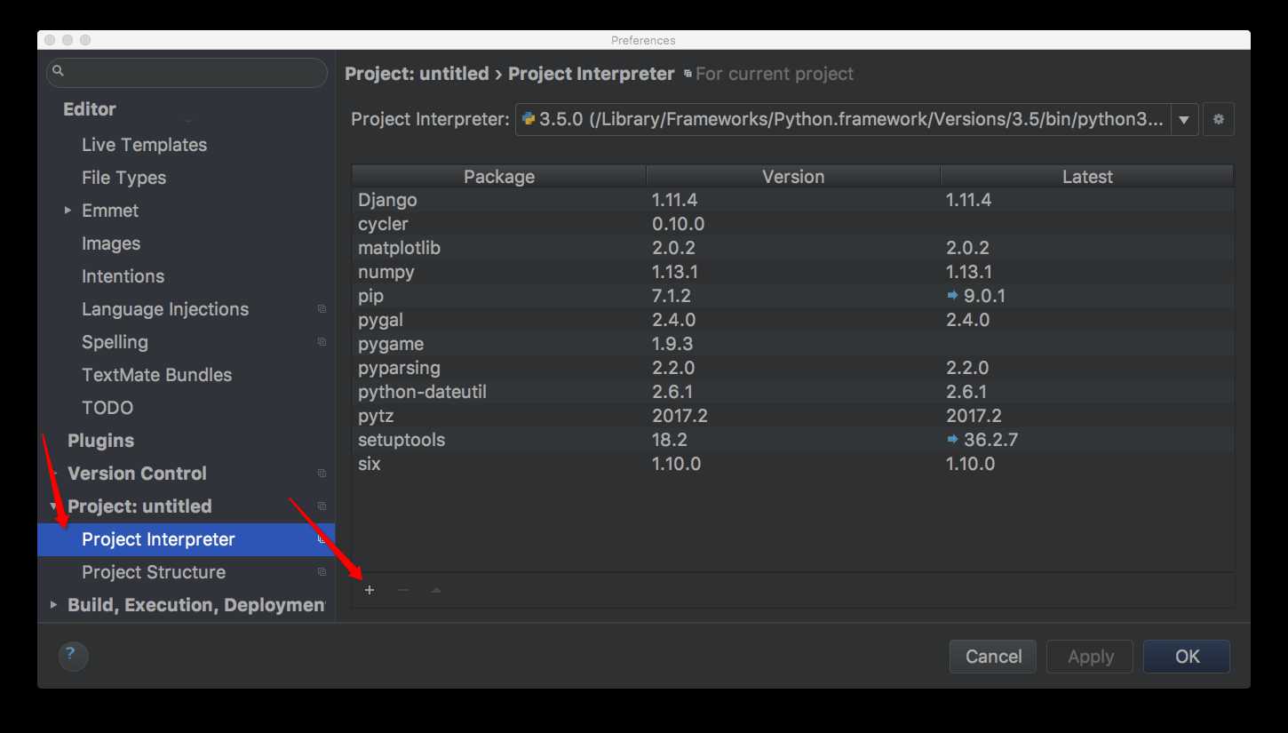
Task: Open the interpreter settings gear icon
Action: coord(1219,119)
